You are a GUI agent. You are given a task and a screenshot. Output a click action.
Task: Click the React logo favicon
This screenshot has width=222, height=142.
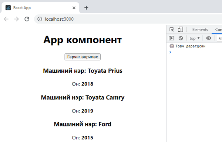coord(8,8)
